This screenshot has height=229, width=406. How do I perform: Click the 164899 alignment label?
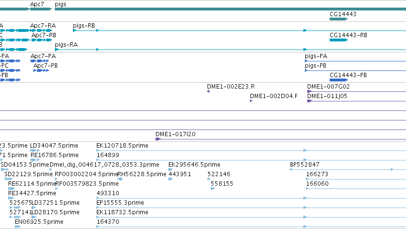tap(108, 155)
